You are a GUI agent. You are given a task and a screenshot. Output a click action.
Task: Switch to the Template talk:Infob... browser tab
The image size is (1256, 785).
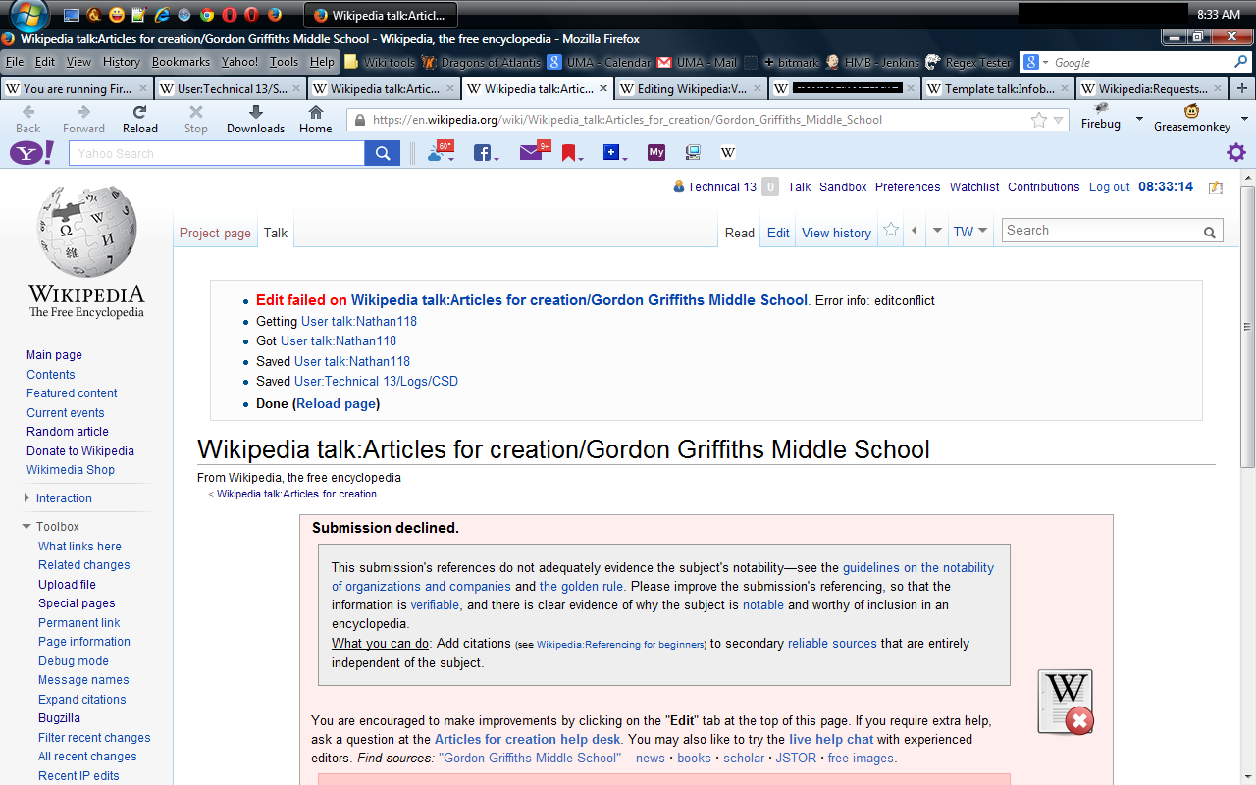click(x=997, y=88)
